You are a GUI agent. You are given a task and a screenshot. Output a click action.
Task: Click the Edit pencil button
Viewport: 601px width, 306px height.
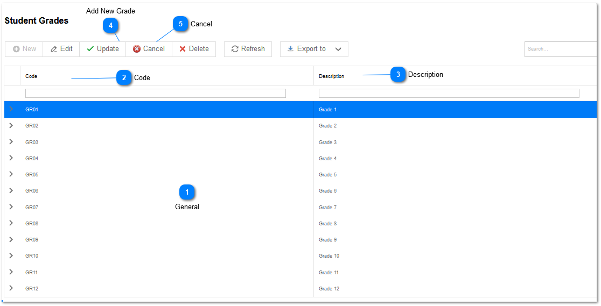point(61,49)
